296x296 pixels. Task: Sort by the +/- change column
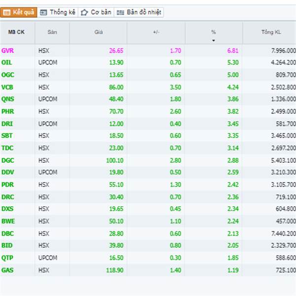click(x=156, y=32)
